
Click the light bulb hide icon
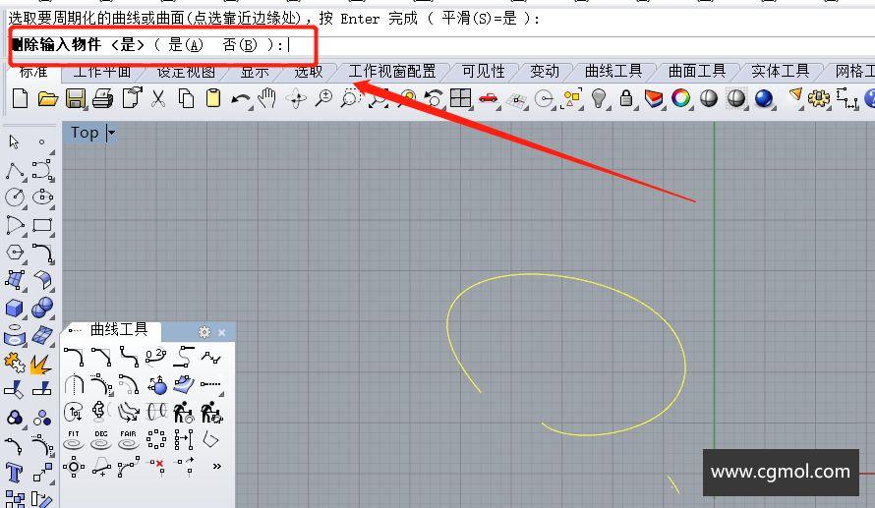click(x=599, y=98)
